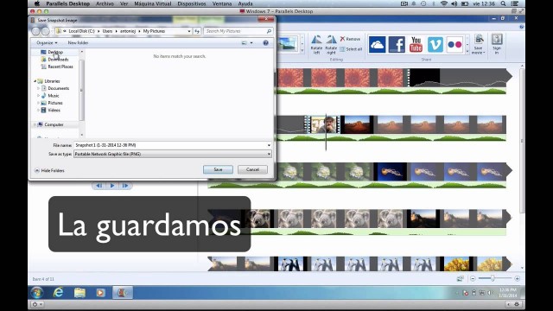Click the Rotate left tool
Image resolution: width=553 pixels, height=311 pixels.
pyautogui.click(x=316, y=44)
